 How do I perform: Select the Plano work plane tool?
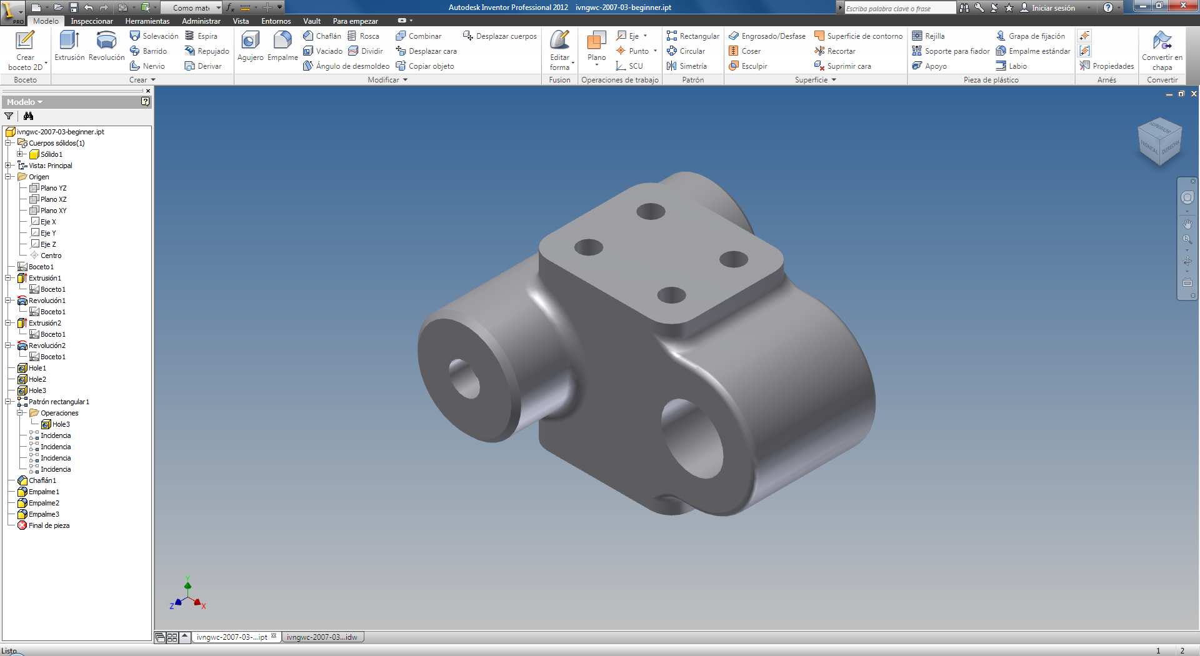[597, 49]
